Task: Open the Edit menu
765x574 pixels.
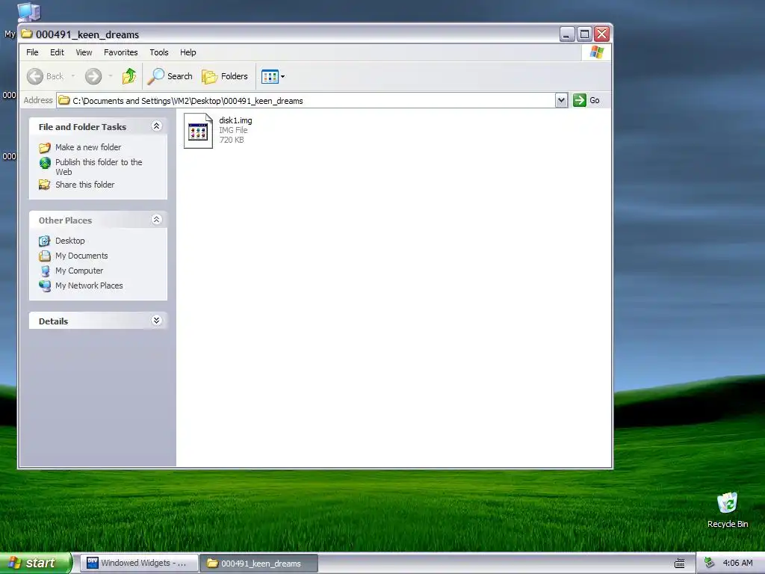Action: tap(57, 52)
